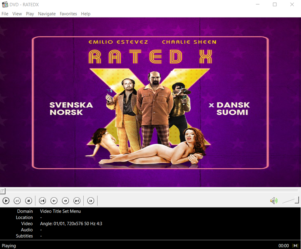
Task: Click the RATED X title in the video
Action: point(150,56)
